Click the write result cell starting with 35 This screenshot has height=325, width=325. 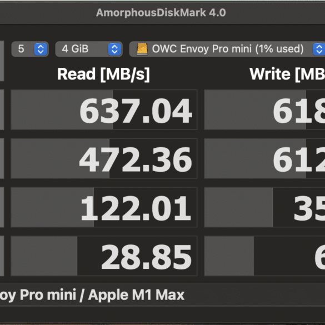pos(264,207)
